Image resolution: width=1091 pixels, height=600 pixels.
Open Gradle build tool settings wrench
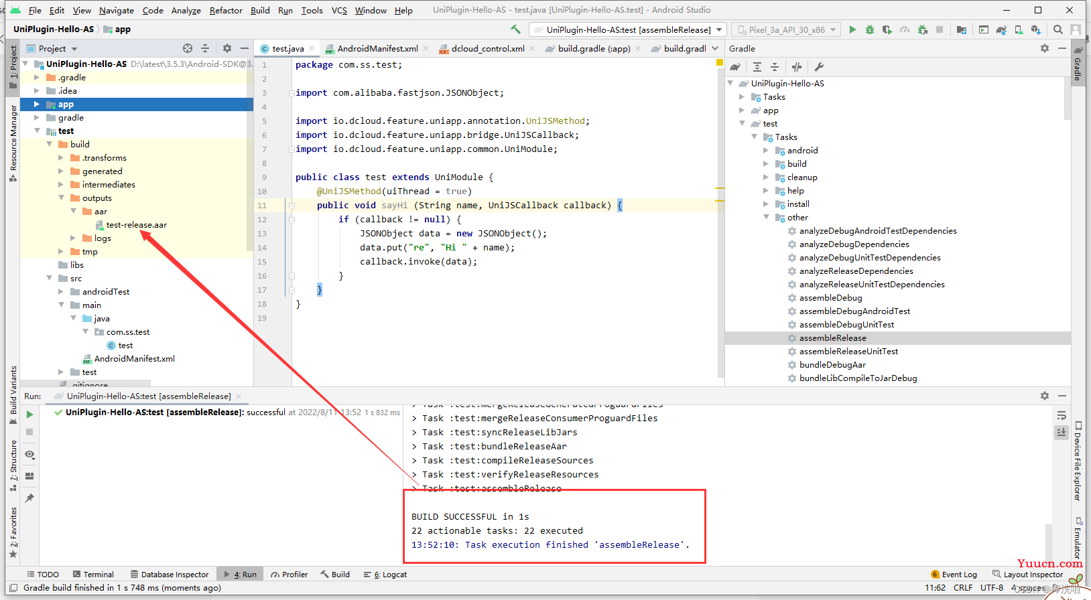tap(819, 67)
